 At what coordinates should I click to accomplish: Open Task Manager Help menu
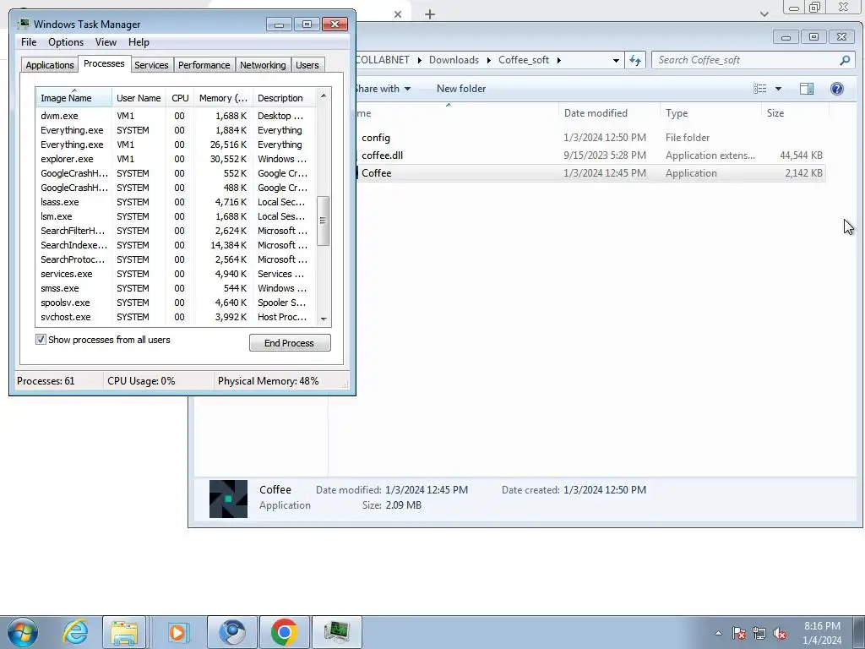(x=139, y=42)
